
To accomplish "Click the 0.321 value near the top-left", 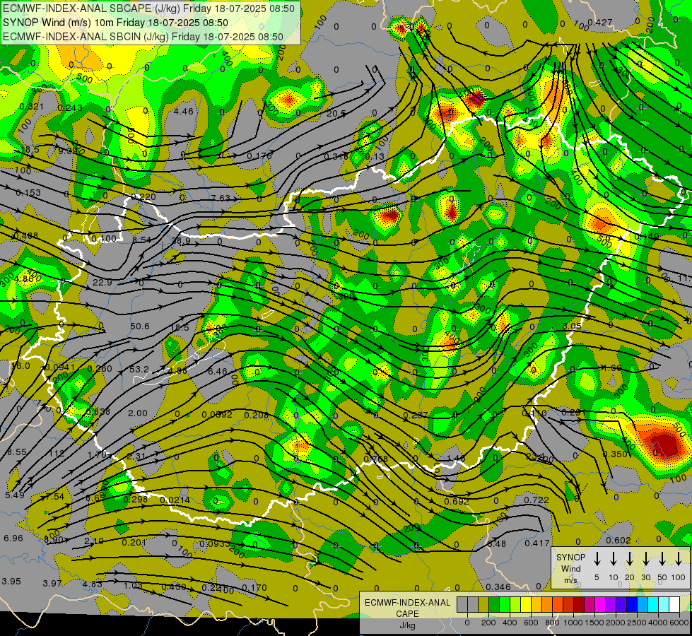I will [x=32, y=107].
